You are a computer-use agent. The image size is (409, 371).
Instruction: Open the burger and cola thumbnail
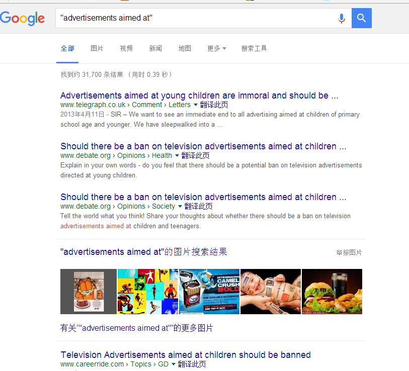(332, 292)
